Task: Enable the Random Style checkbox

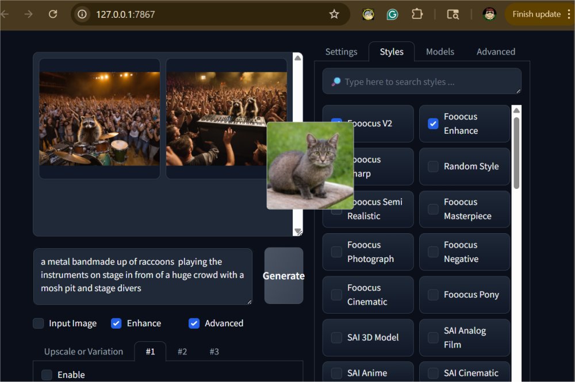Action: click(x=433, y=166)
